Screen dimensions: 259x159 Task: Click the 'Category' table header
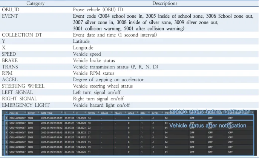coord(35,3)
